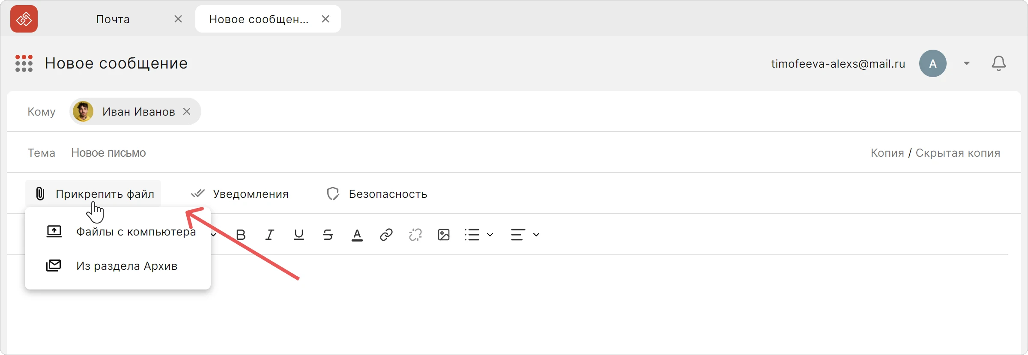Apply strikethrough formatting

(x=328, y=235)
